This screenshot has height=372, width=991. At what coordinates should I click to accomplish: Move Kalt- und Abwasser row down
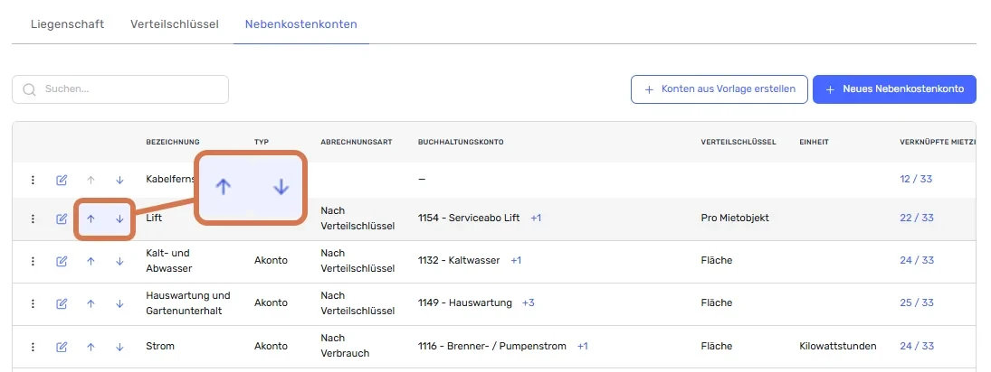click(119, 261)
